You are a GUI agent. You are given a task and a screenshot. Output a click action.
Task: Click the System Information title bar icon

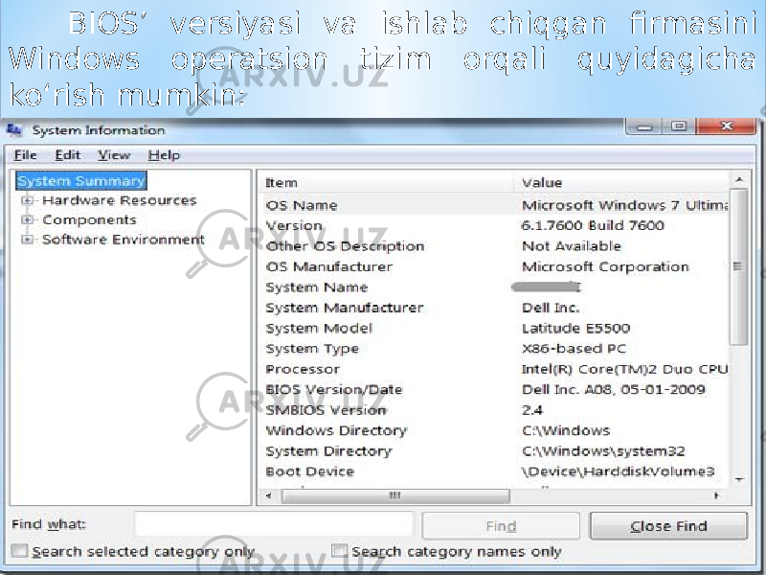point(14,130)
